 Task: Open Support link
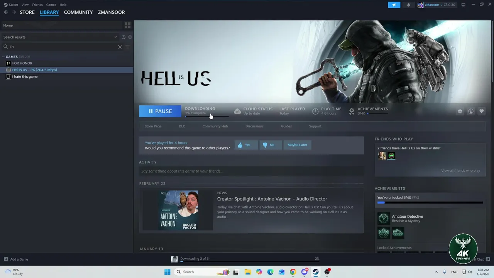point(315,126)
